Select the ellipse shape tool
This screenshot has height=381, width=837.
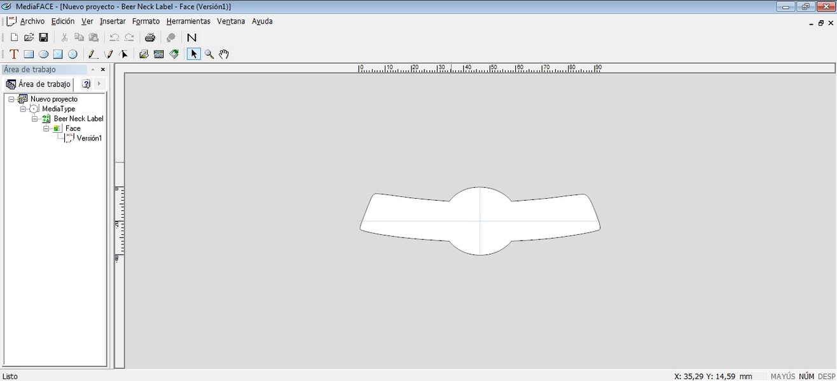point(43,55)
